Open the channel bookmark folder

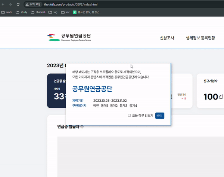pos(38,12)
